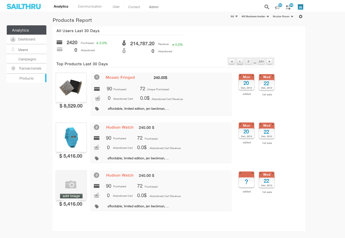
Task: Click the Products Report heading
Action: (x=72, y=20)
